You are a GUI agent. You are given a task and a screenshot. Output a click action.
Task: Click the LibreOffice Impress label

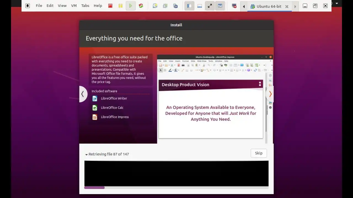[115, 117]
